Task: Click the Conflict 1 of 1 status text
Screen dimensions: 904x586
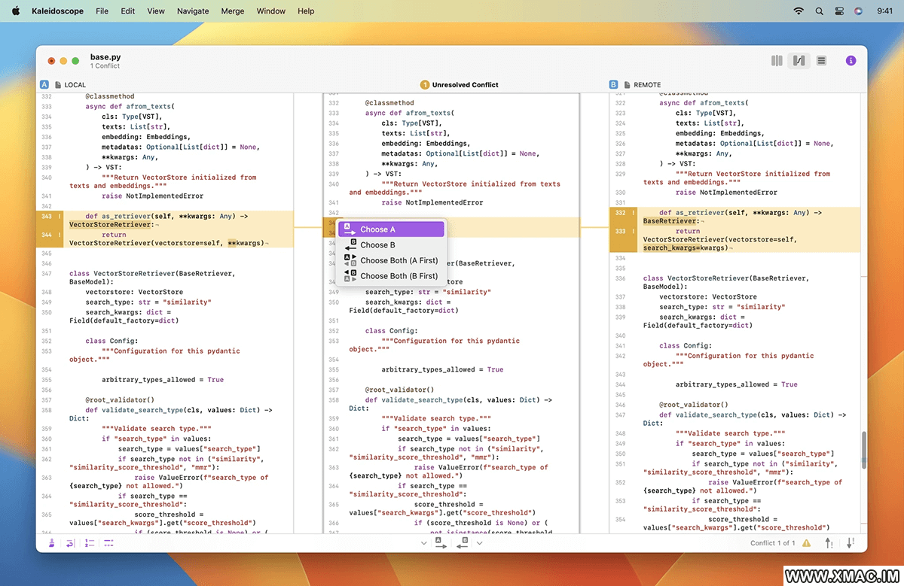Action: tap(773, 543)
